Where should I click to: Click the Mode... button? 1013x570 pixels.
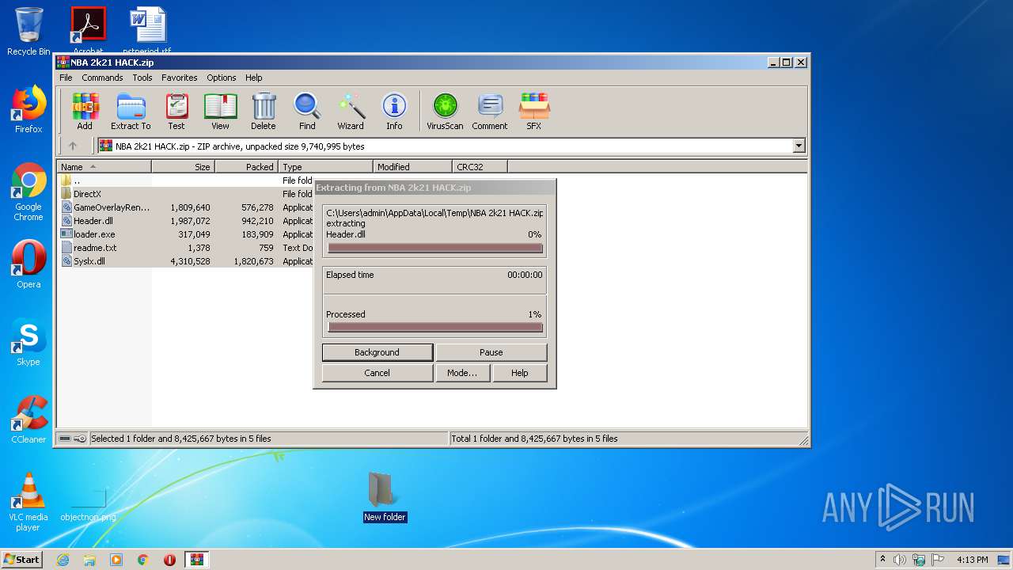tap(462, 373)
